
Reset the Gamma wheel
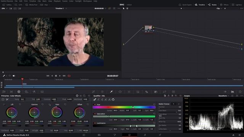click(x=43, y=105)
